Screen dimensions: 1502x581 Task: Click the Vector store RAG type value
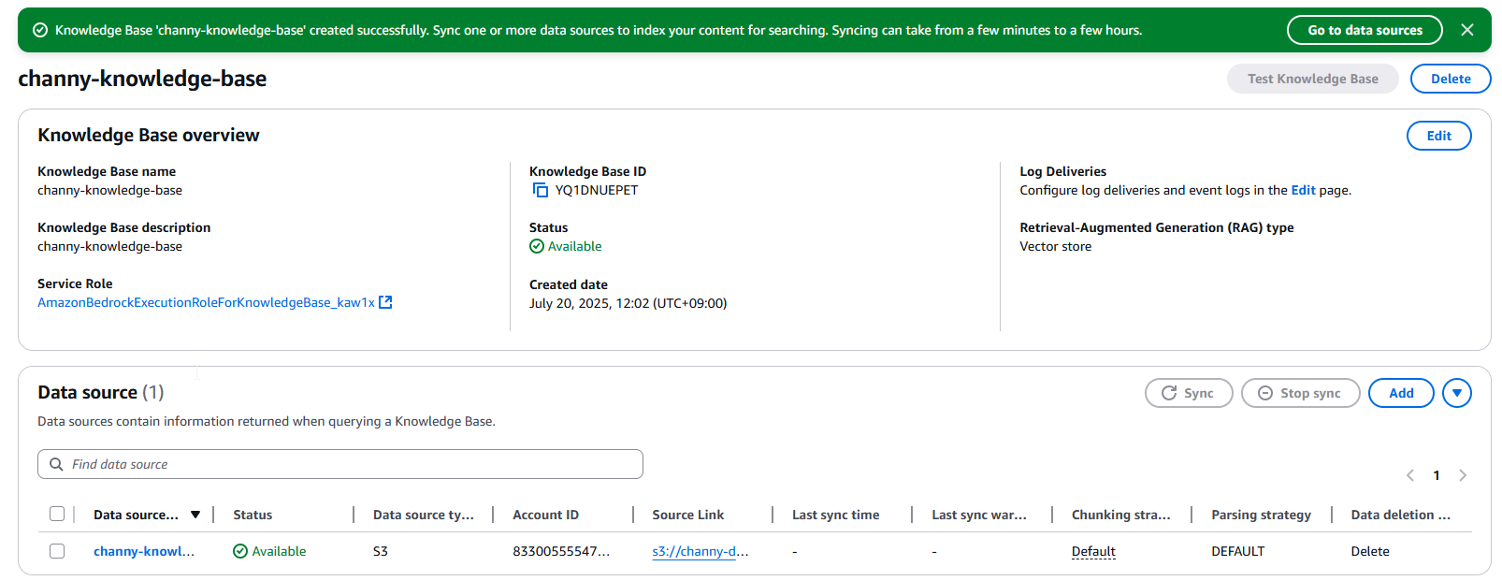click(1055, 246)
